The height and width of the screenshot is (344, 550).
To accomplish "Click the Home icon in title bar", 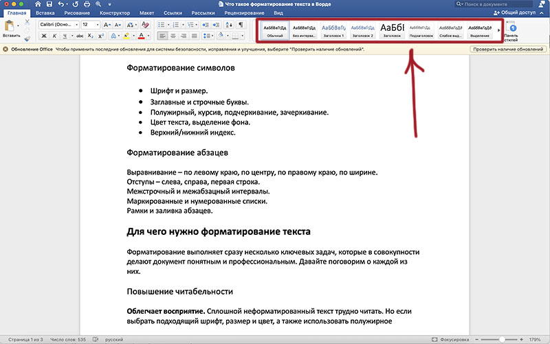I will [x=38, y=4].
